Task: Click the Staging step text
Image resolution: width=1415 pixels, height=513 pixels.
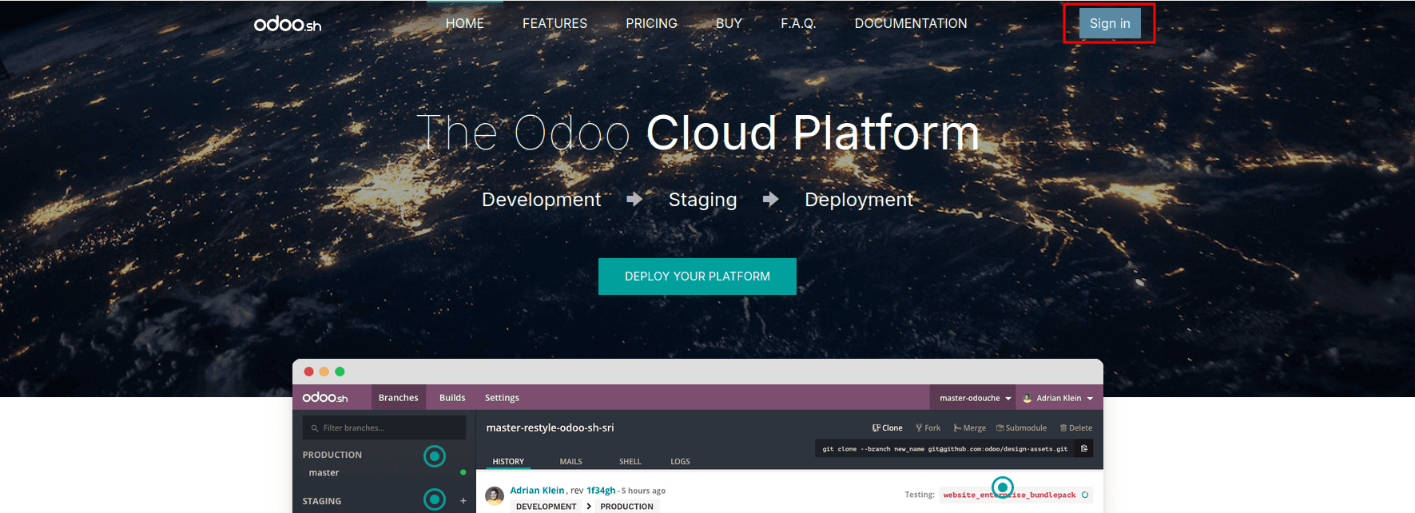Action: coord(702,199)
